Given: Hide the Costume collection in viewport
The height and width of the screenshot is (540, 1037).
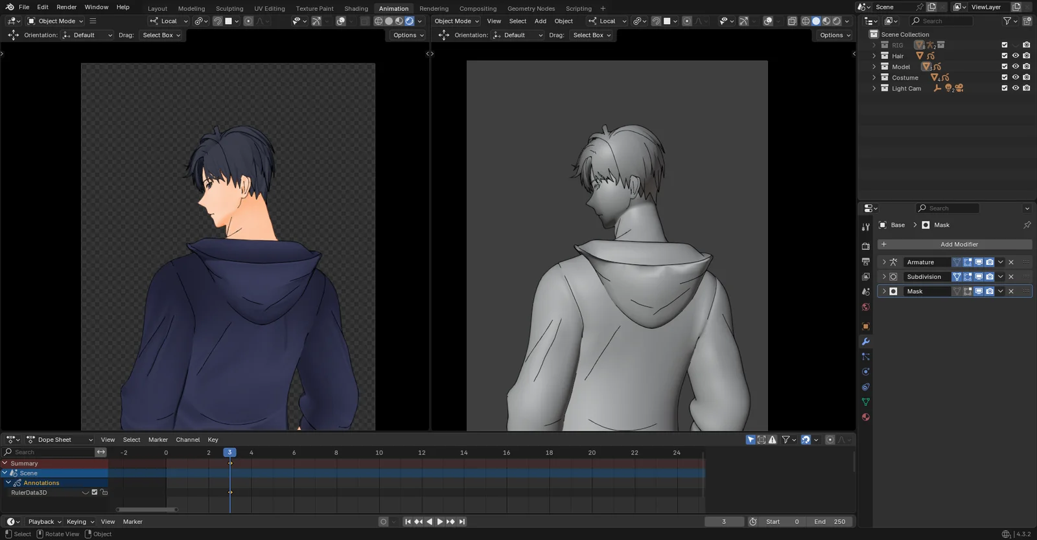Looking at the screenshot, I should click(1016, 78).
